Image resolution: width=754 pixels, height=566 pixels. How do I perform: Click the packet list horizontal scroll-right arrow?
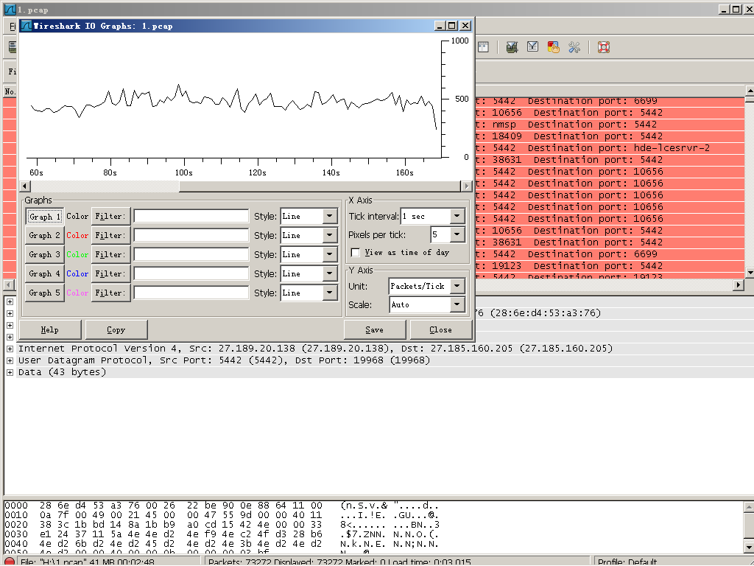point(739,285)
